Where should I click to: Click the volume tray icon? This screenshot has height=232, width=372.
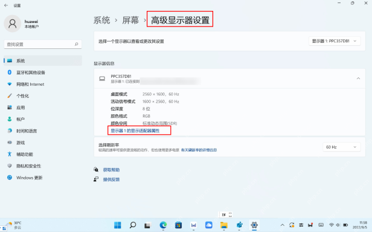338,225
